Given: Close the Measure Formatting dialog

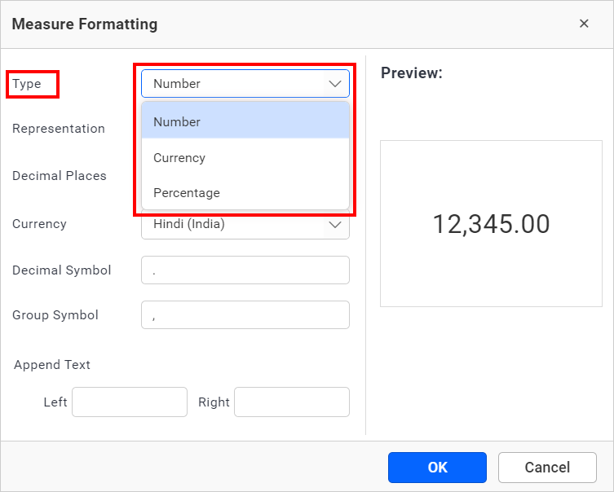Looking at the screenshot, I should click(584, 24).
